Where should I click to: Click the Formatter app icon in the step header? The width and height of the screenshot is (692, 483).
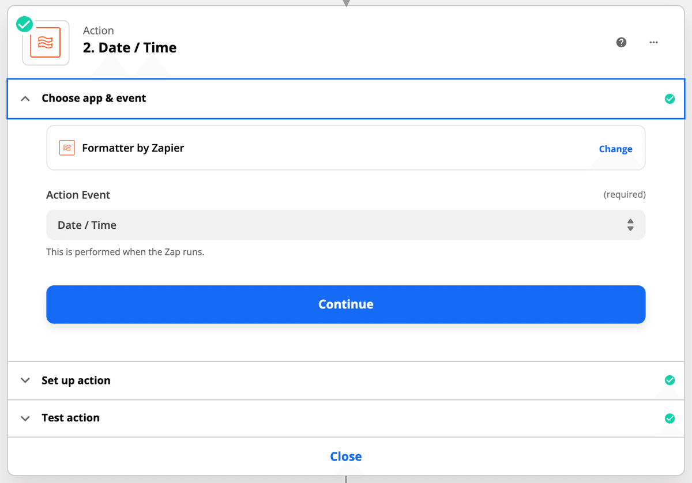[x=46, y=43]
